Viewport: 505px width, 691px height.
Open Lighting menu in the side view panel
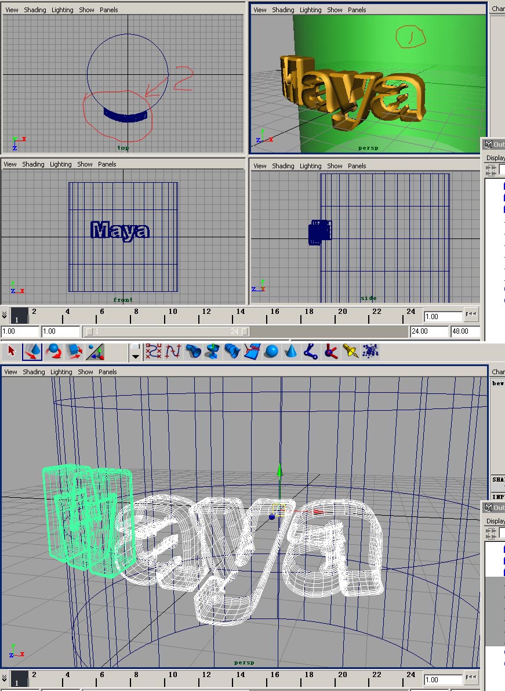(x=311, y=166)
